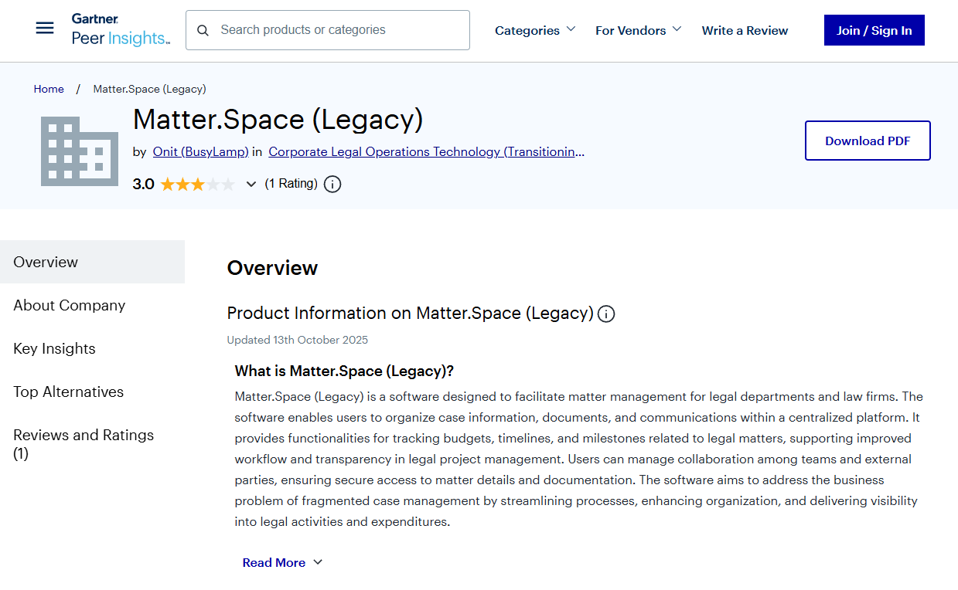This screenshot has height=590, width=958.
Task: Click the (1 Rating) count text
Action: point(291,184)
